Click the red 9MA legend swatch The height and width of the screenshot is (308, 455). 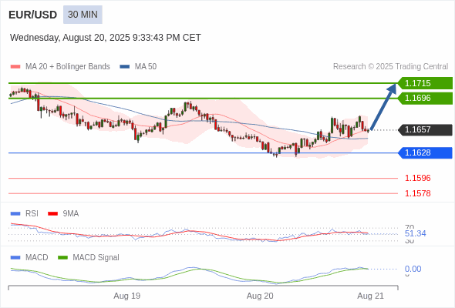coord(52,214)
